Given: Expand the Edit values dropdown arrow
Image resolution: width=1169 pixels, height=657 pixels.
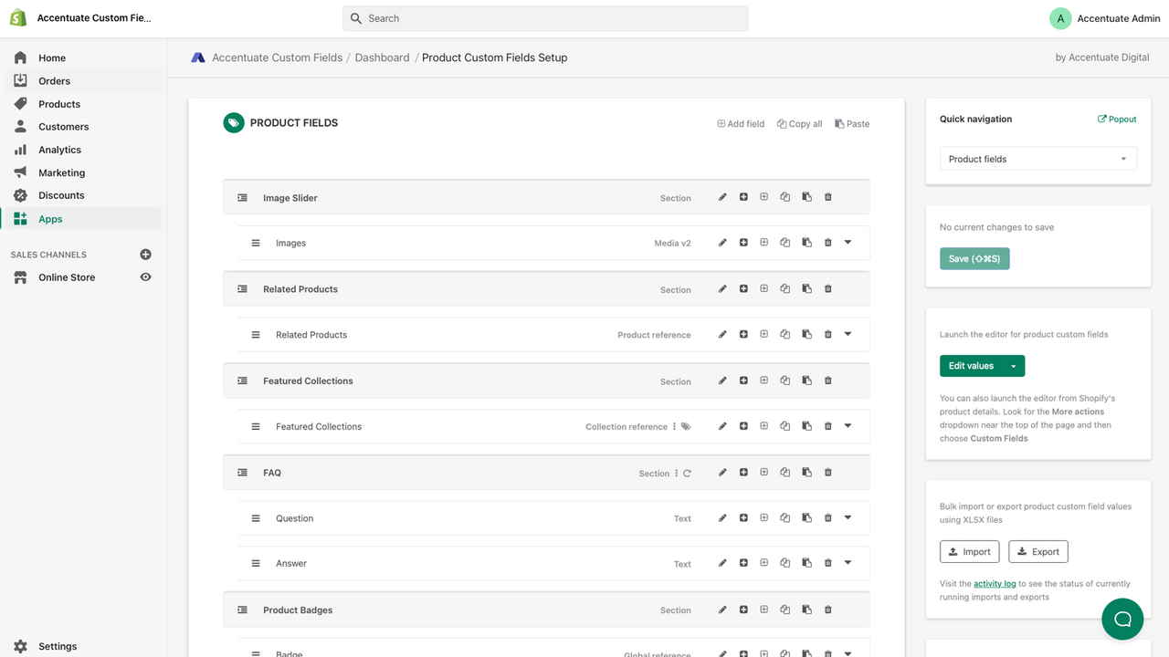Looking at the screenshot, I should [x=1013, y=366].
